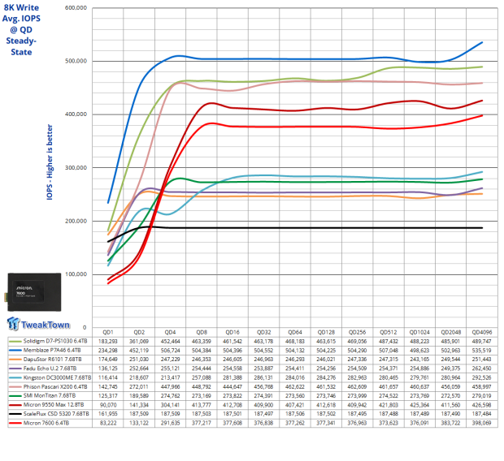This screenshot has width=504, height=461.
Task: Select legend label "Solidigm D7-PS1030 6.4TB"
Action: pyautogui.click(x=55, y=341)
